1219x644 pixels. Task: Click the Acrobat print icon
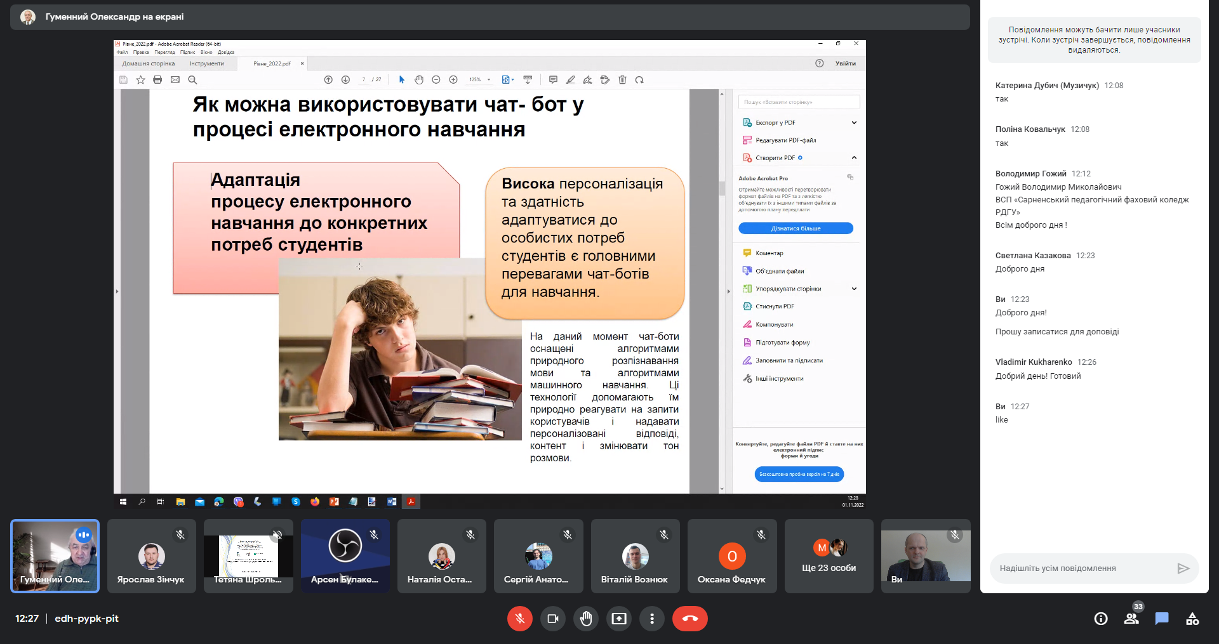[x=157, y=80]
